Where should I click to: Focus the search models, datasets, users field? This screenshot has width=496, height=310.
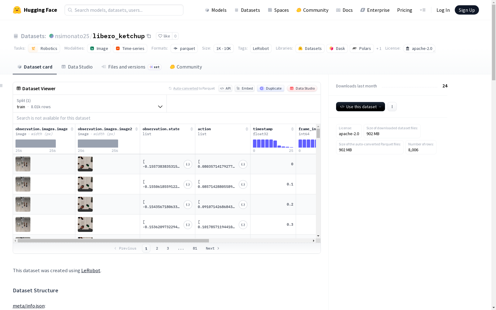pos(124,10)
